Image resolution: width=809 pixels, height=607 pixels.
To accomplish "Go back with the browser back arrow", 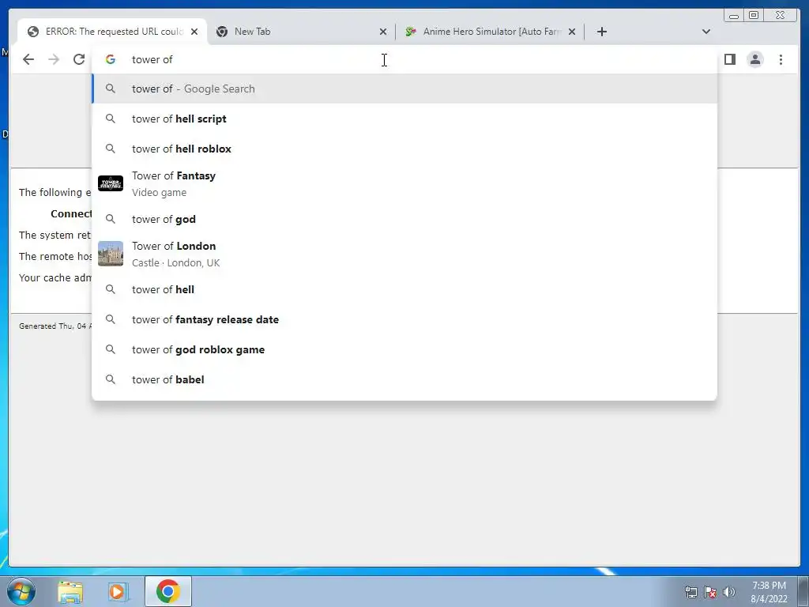I will tap(28, 59).
